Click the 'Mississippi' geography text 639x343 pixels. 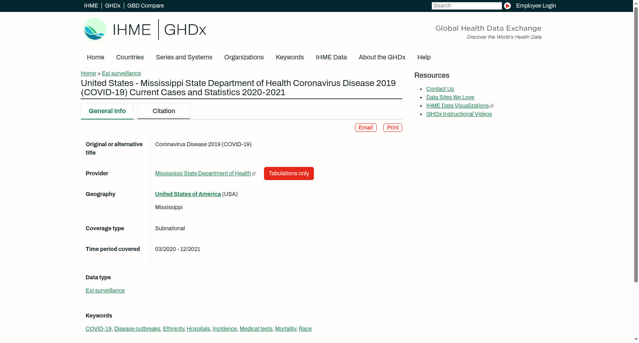tap(169, 207)
